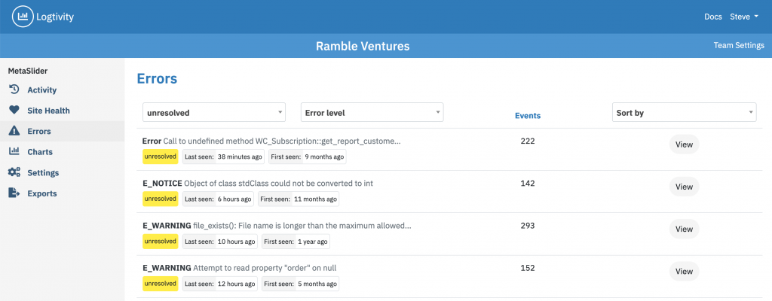Expand the Sort by dropdown
The image size is (772, 301).
click(685, 112)
